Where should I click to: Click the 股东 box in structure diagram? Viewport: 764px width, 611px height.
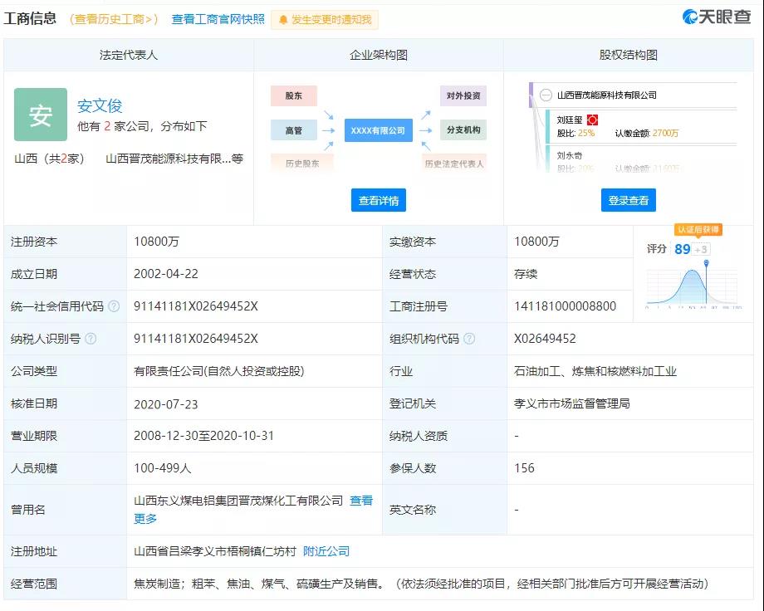294,96
